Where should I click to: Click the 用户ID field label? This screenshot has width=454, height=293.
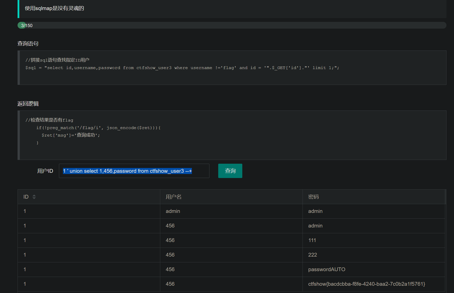[x=45, y=171]
